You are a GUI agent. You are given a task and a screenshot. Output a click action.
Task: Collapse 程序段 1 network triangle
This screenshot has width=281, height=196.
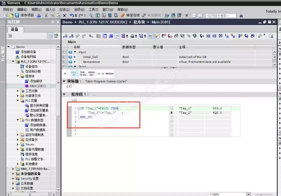64,94
